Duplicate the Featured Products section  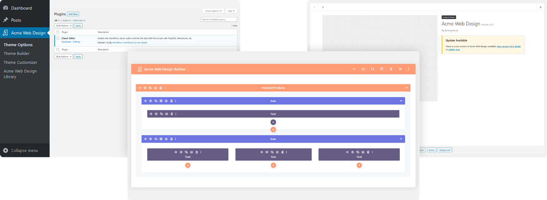click(150, 88)
